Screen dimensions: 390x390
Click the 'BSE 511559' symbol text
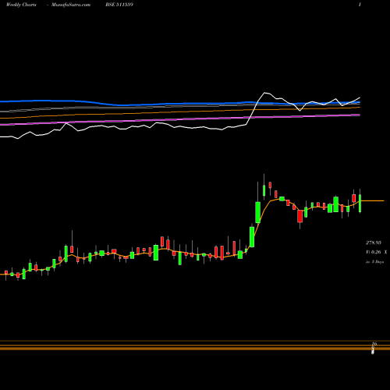pos(119,5)
